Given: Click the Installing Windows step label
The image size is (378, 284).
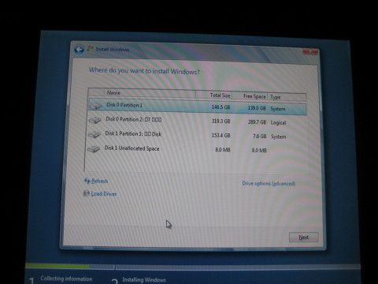Looking at the screenshot, I should tap(144, 280).
